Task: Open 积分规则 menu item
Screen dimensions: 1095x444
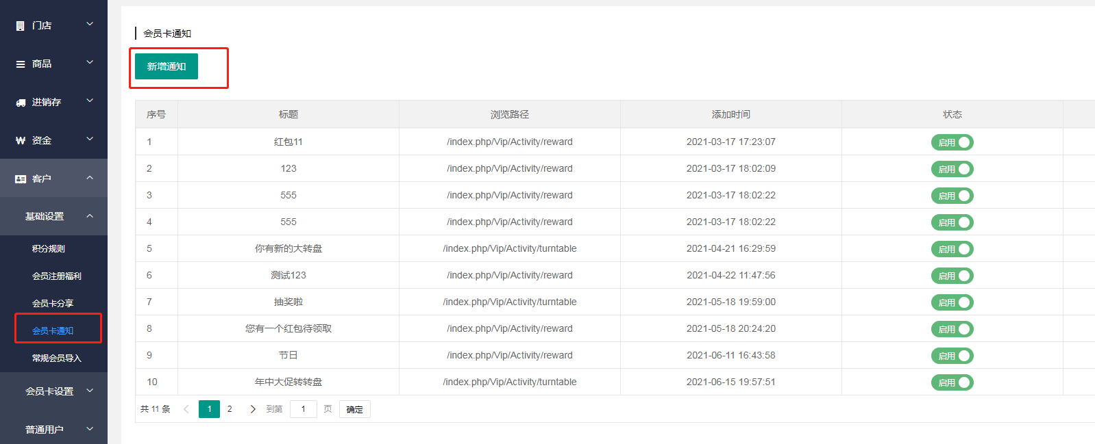Action: click(x=49, y=249)
